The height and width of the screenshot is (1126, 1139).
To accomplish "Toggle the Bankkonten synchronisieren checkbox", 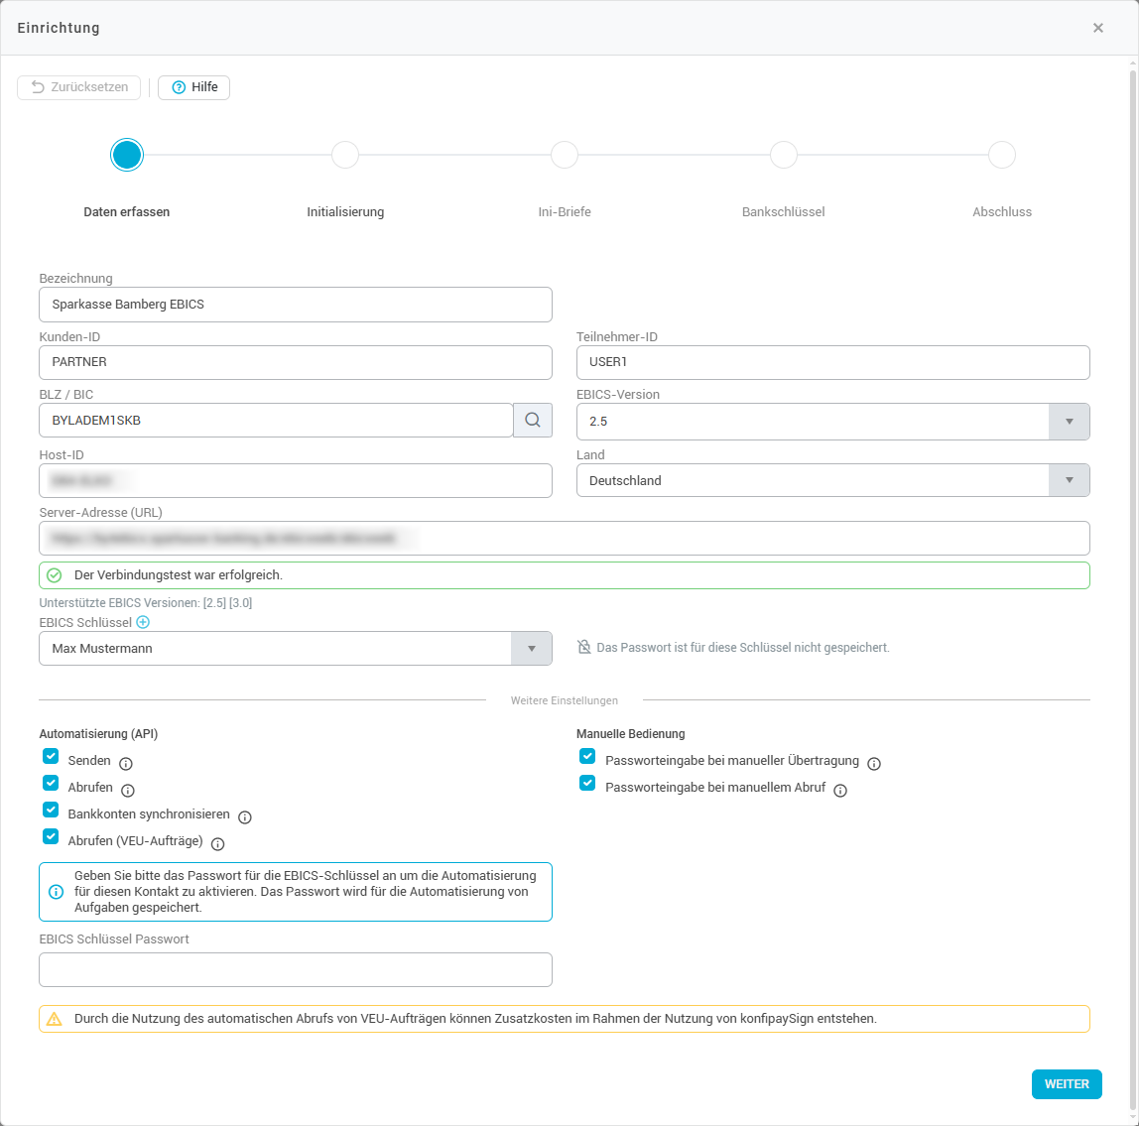I will (51, 810).
